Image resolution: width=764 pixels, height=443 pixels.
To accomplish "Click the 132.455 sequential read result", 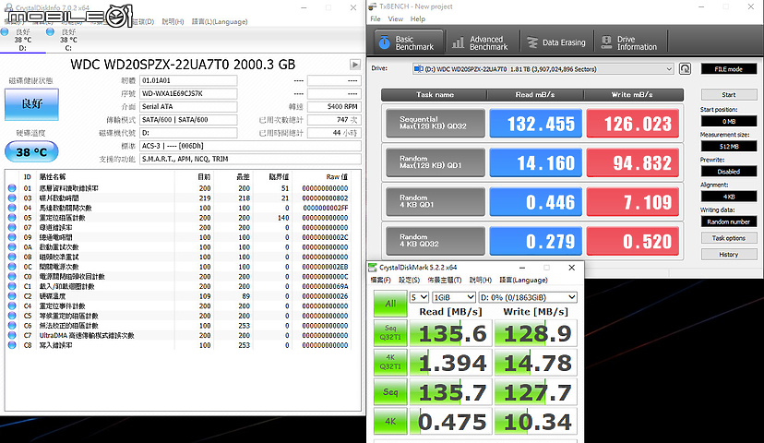I will pyautogui.click(x=535, y=124).
